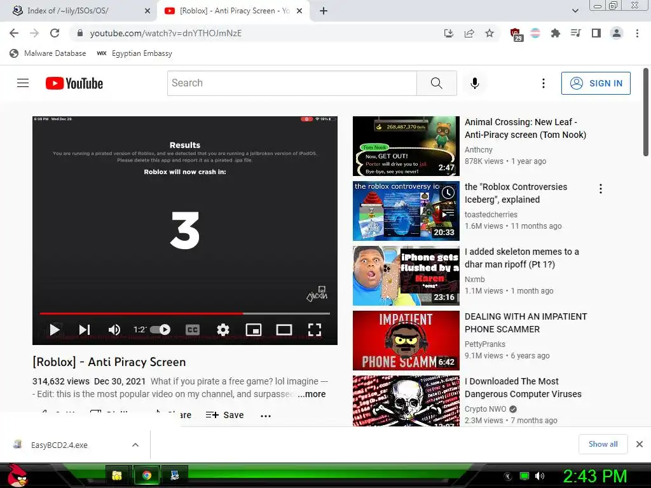The width and height of the screenshot is (651, 488).
Task: Toggle autoplay switch in the player
Action: point(160,330)
